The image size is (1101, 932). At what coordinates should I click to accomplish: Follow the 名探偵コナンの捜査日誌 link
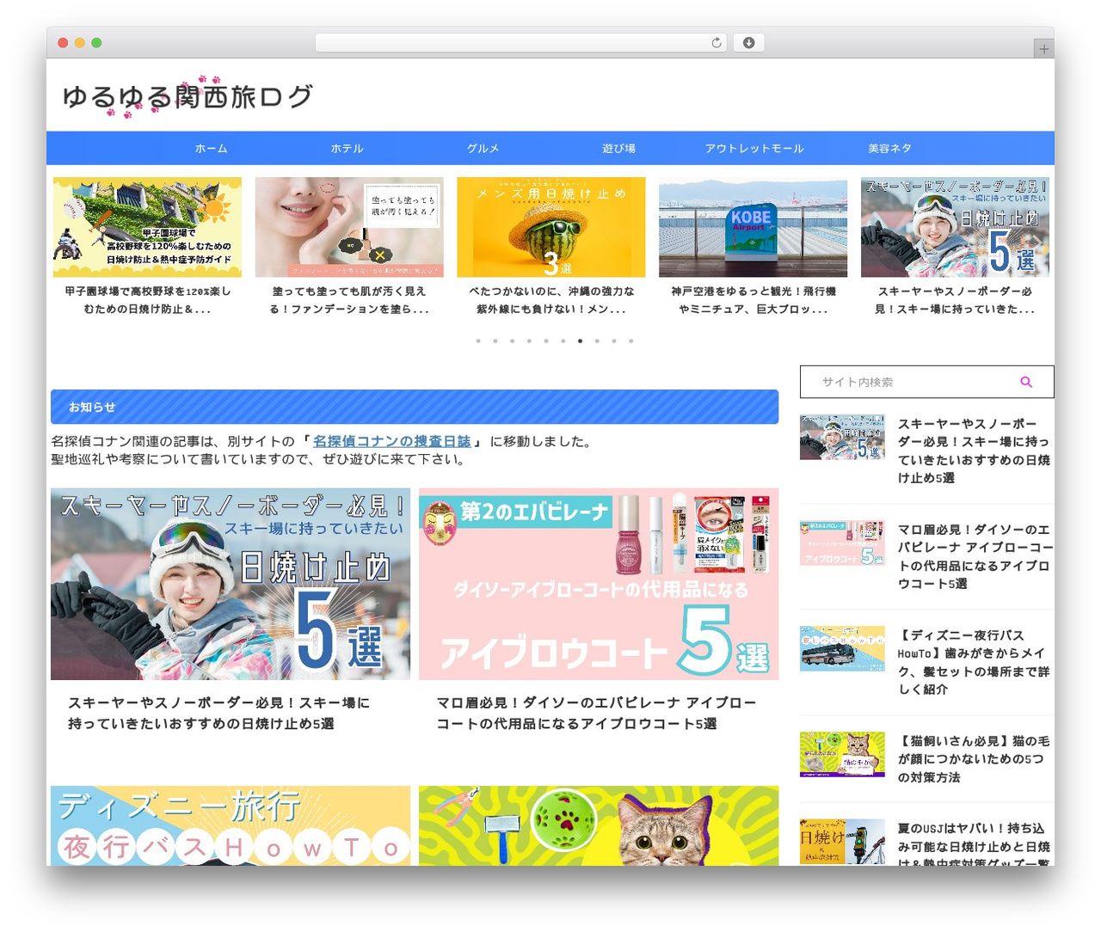pyautogui.click(x=391, y=441)
